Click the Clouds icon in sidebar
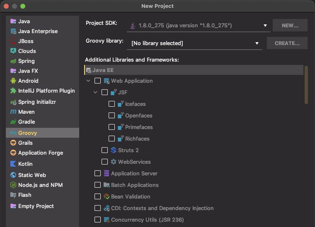 [13, 51]
